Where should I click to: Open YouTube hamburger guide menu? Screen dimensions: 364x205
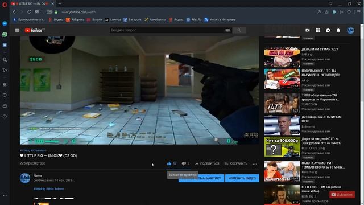tap(17, 30)
